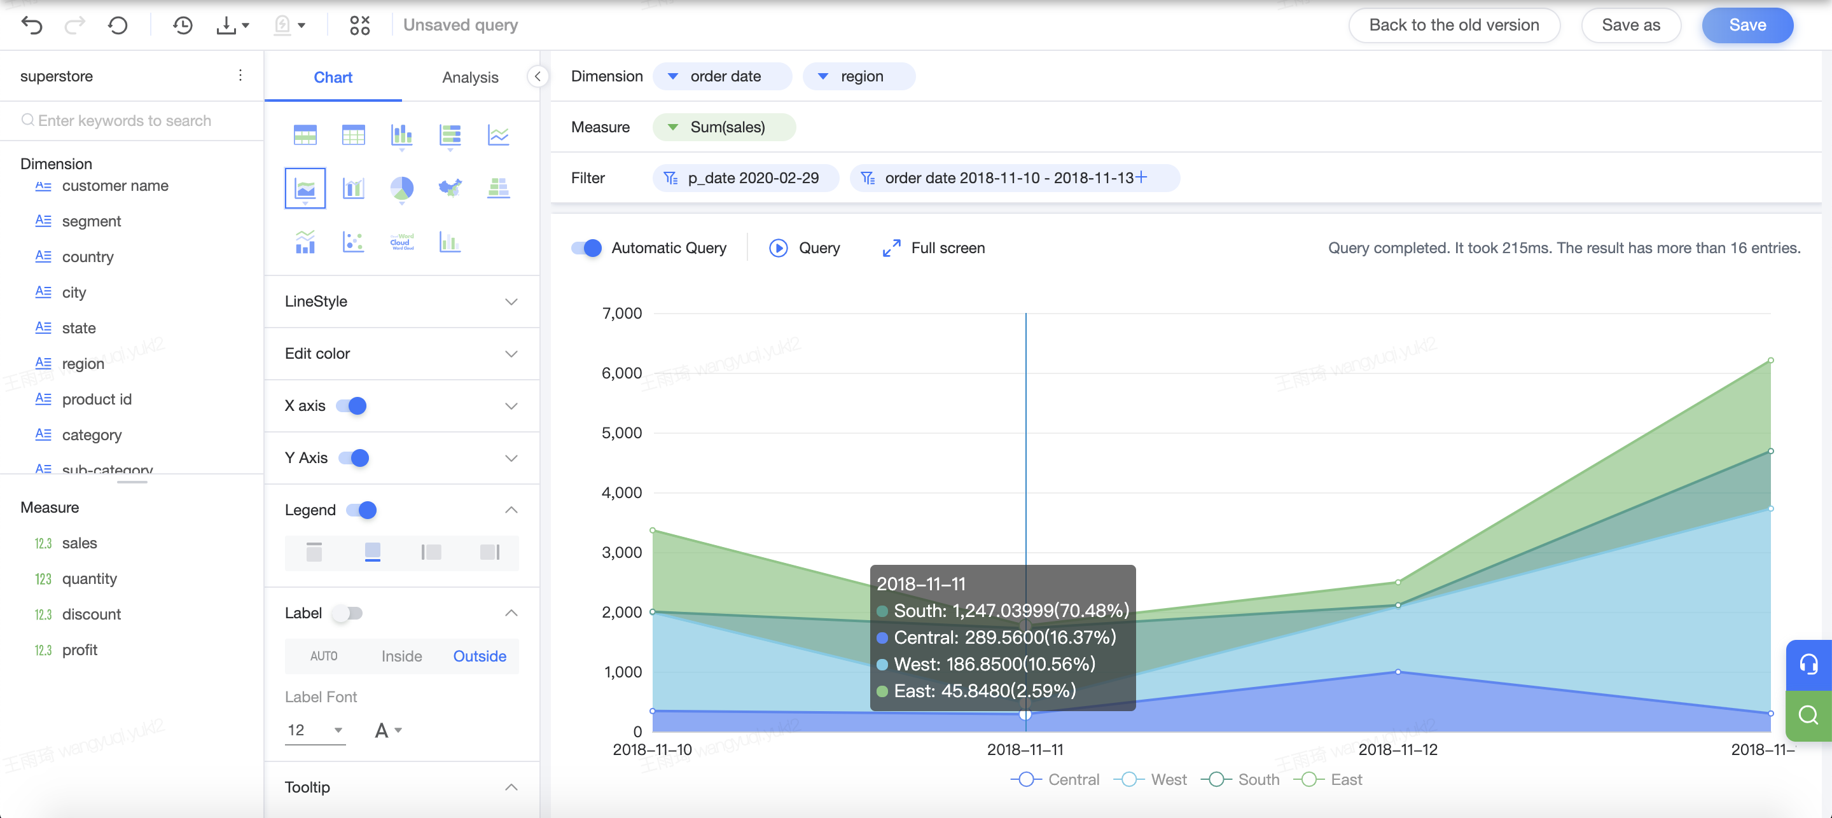Click the refresh icon in toolbar

tap(118, 25)
